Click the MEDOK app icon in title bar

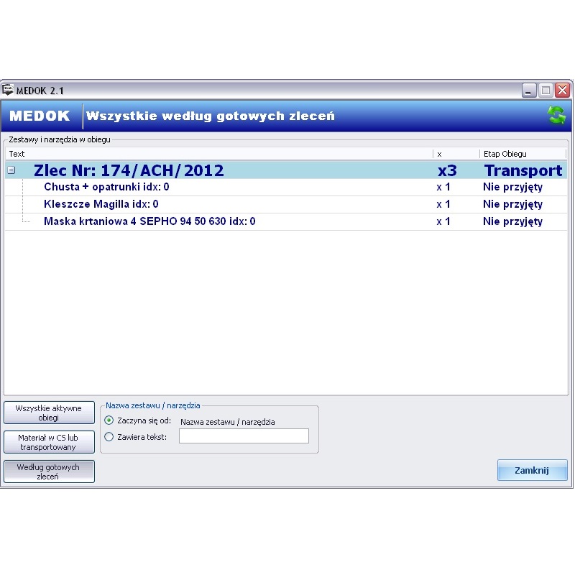9,91
